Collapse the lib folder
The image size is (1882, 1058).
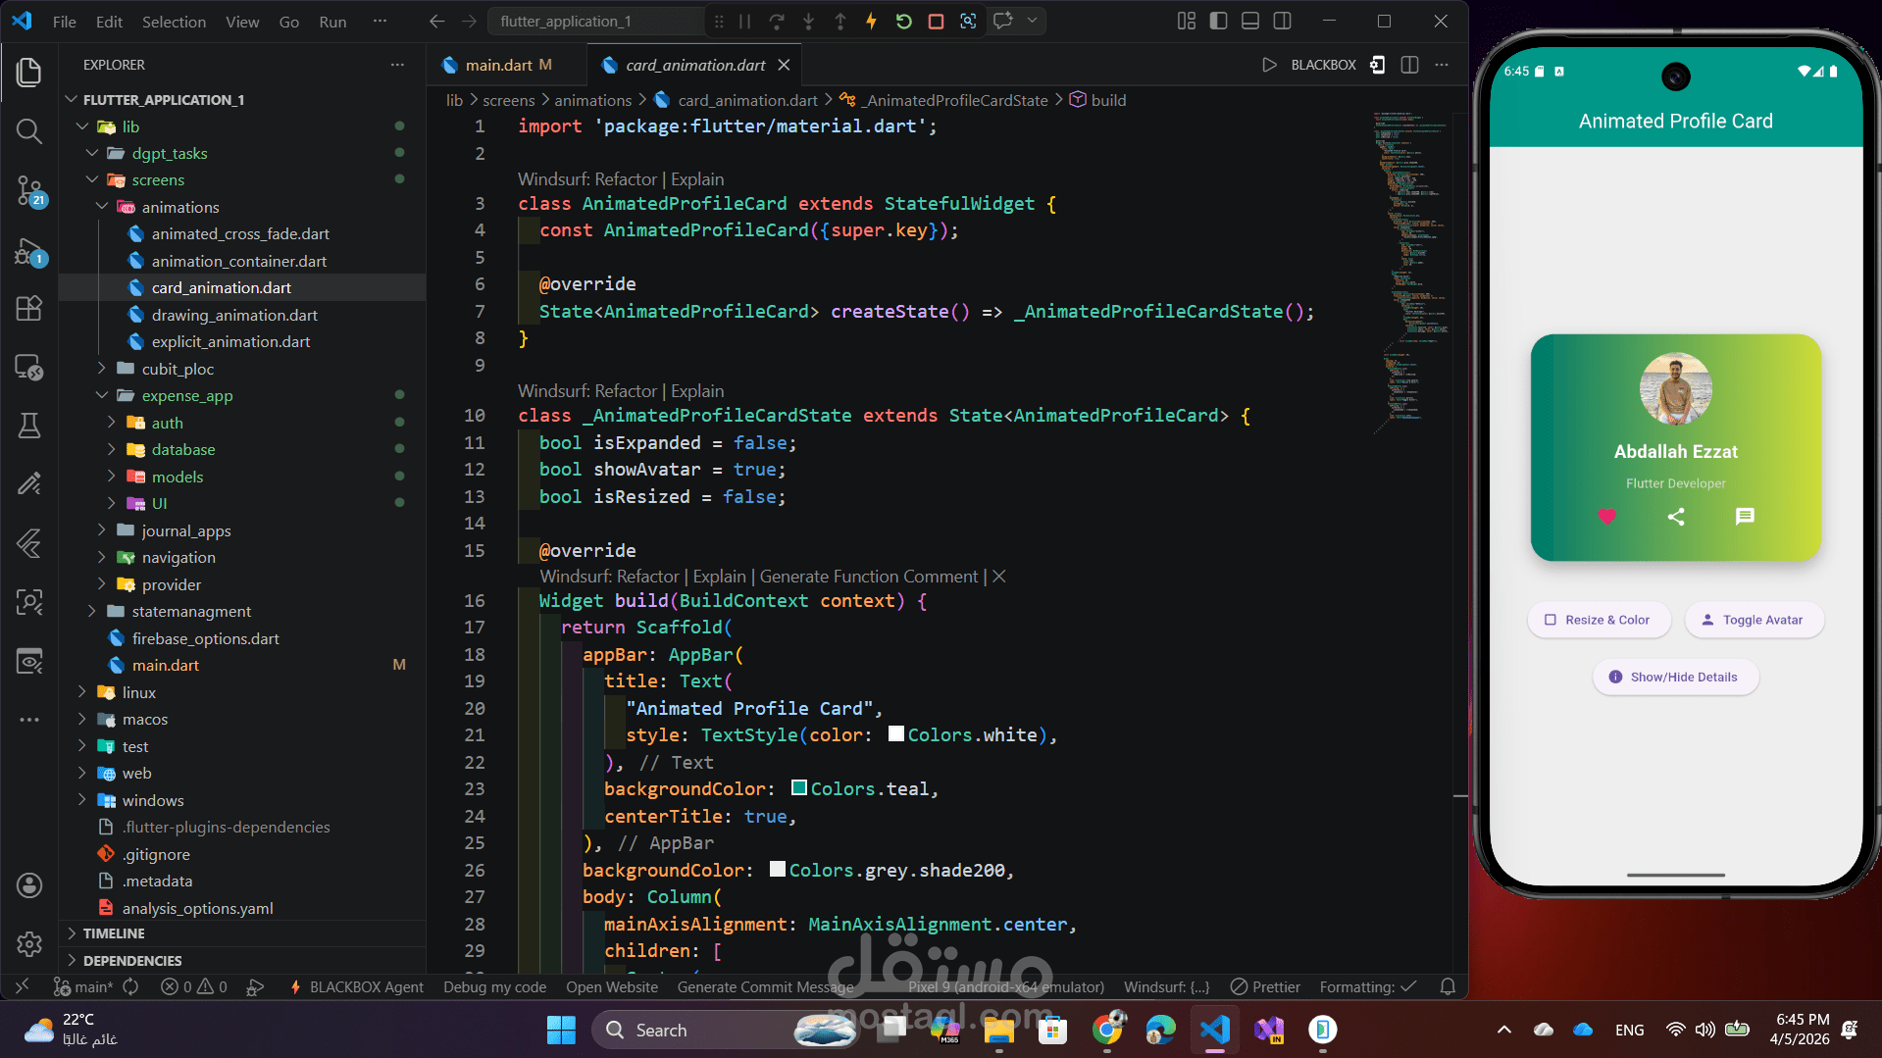[x=83, y=126]
